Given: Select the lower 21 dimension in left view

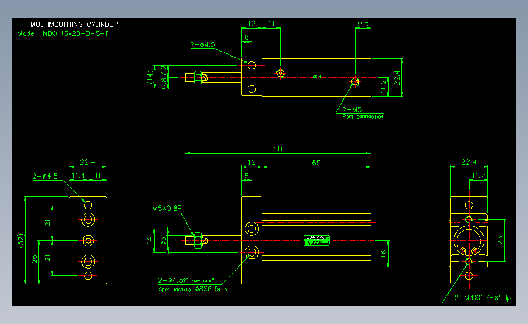Looking at the screenshot, I should point(48,258).
